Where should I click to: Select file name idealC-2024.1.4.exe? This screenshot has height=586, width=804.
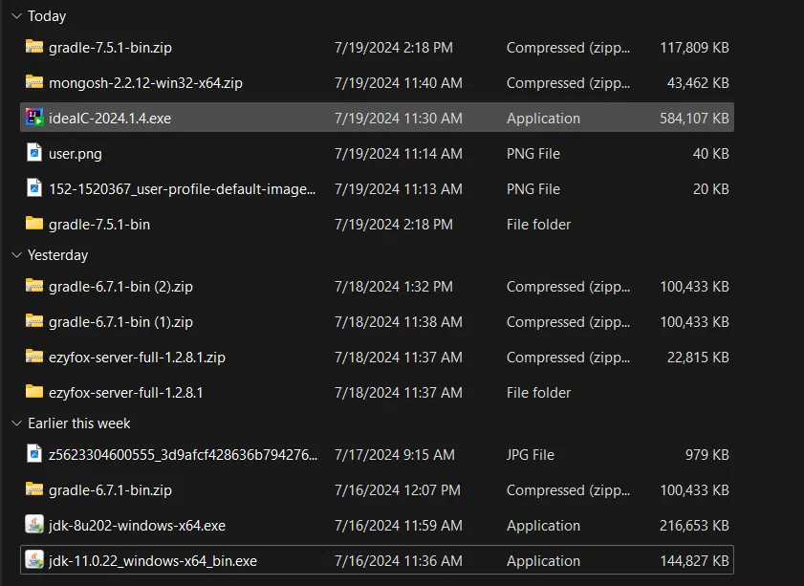point(110,119)
